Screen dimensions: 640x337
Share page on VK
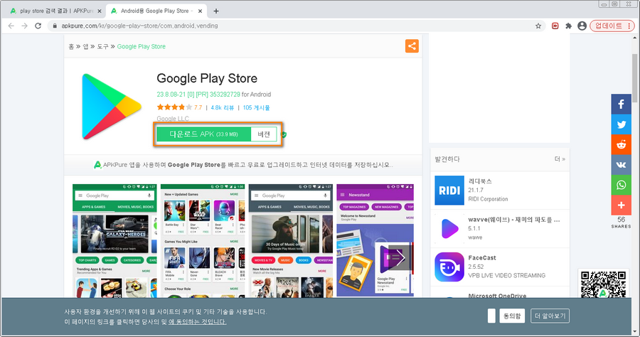(x=622, y=165)
